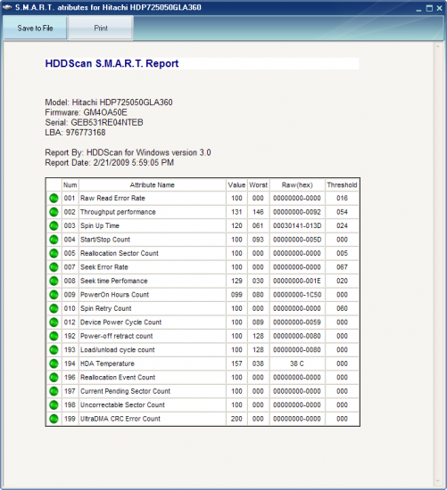
Task: Click green status icon for Spin Retry Count
Action: pyautogui.click(x=54, y=308)
